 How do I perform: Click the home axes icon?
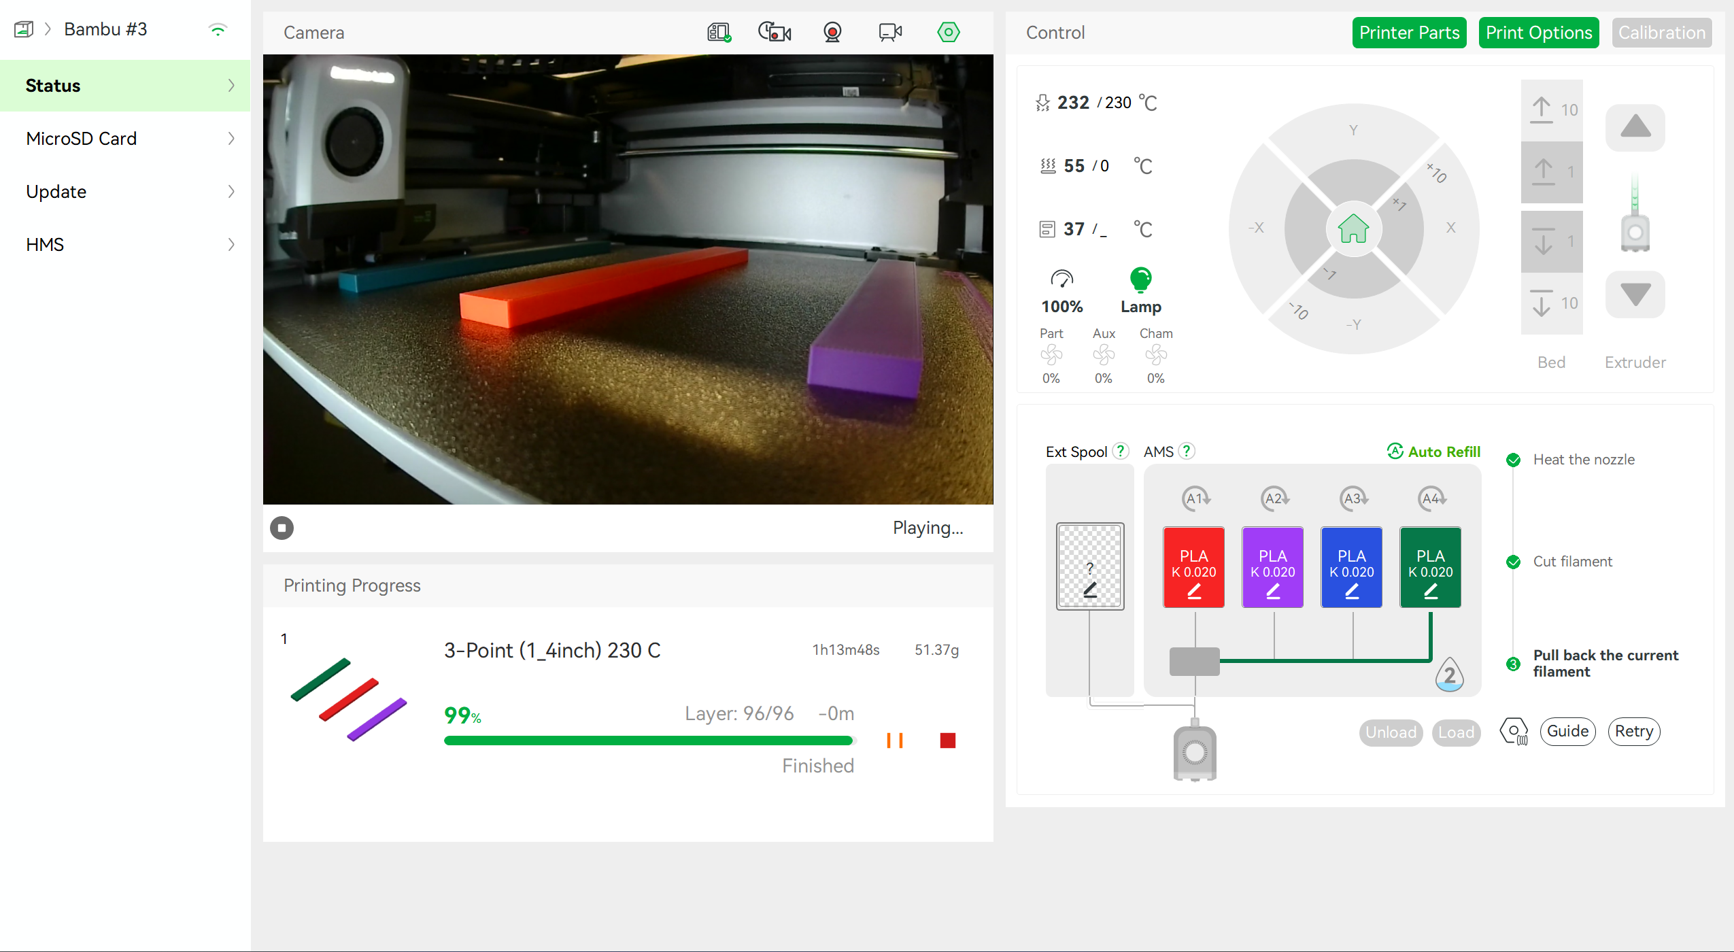(x=1353, y=228)
